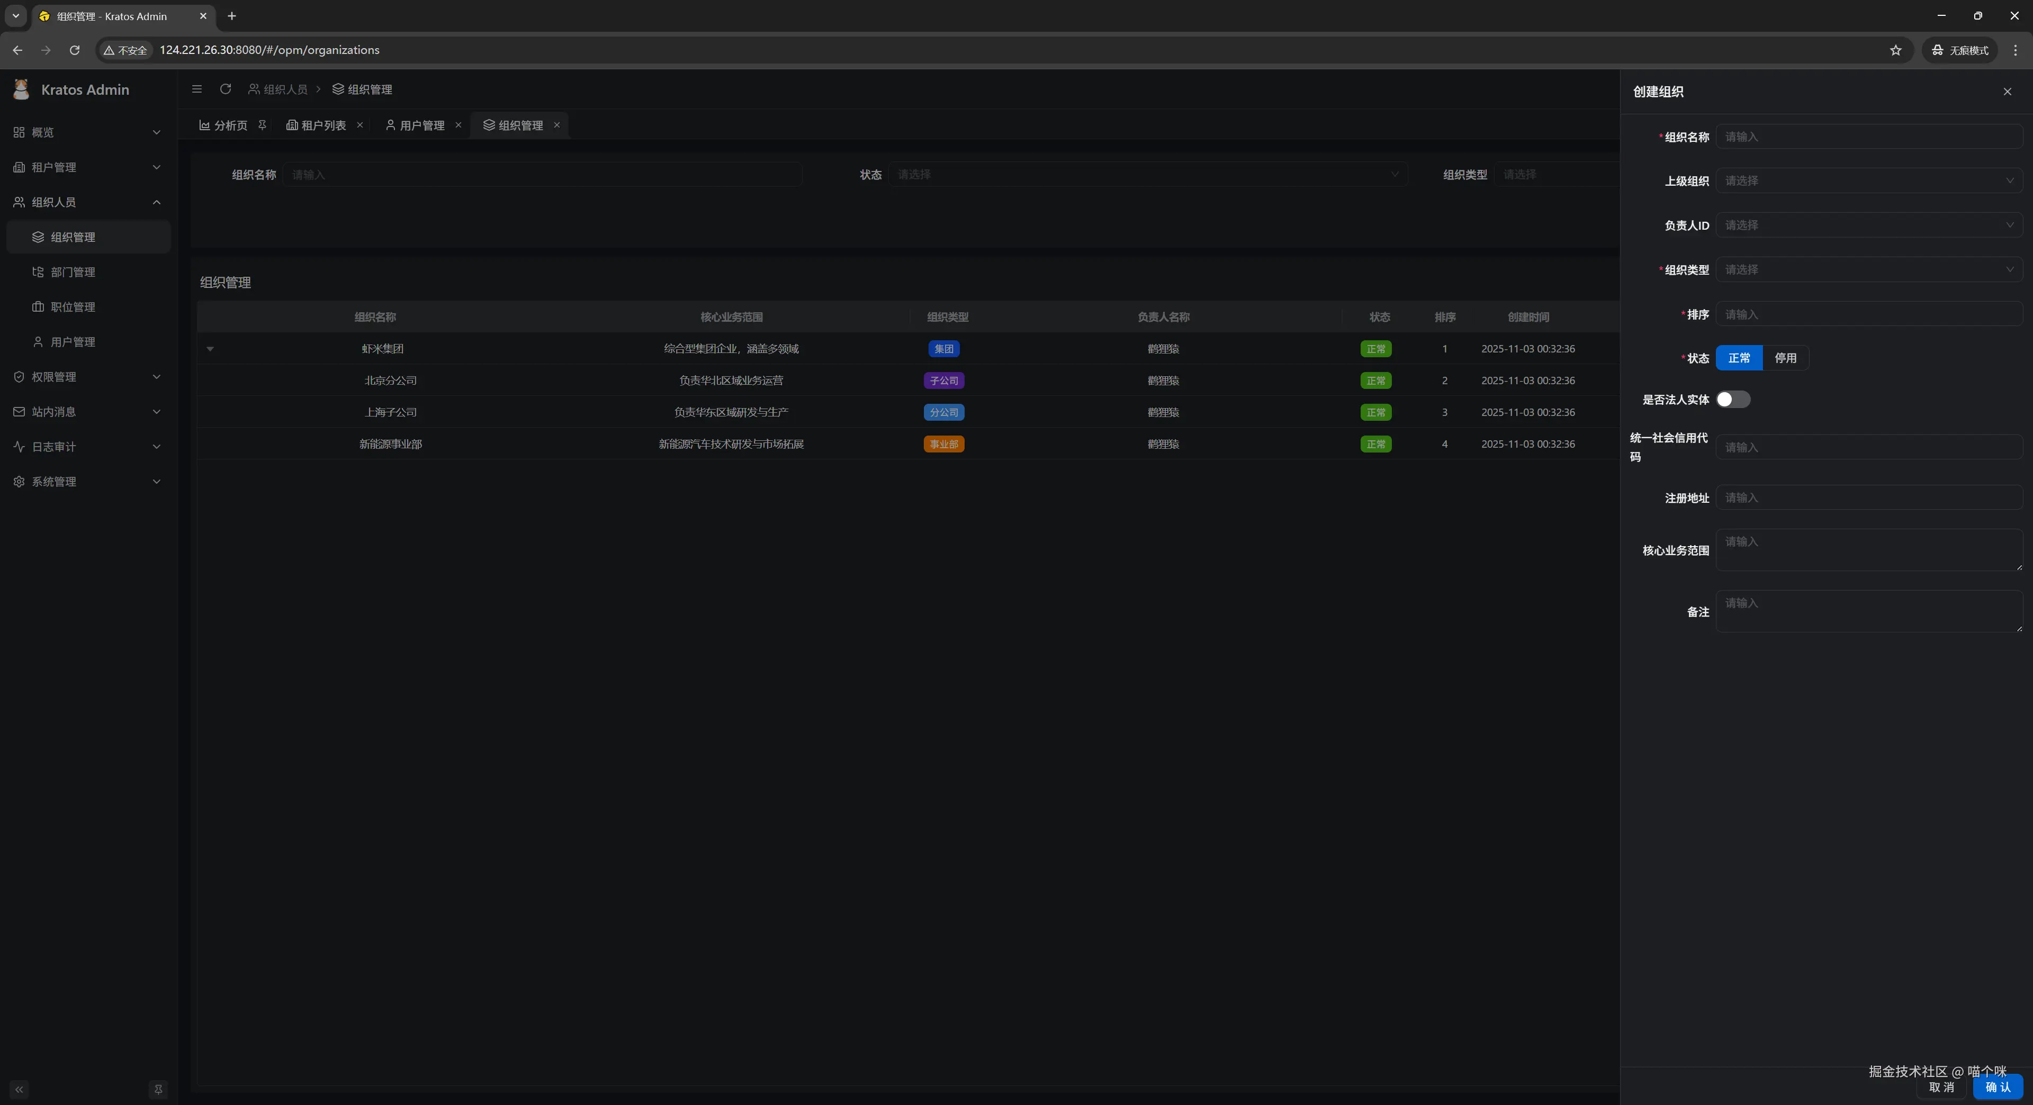Click the pin icon at sidebar bottom
This screenshot has width=2033, height=1105.
[158, 1089]
